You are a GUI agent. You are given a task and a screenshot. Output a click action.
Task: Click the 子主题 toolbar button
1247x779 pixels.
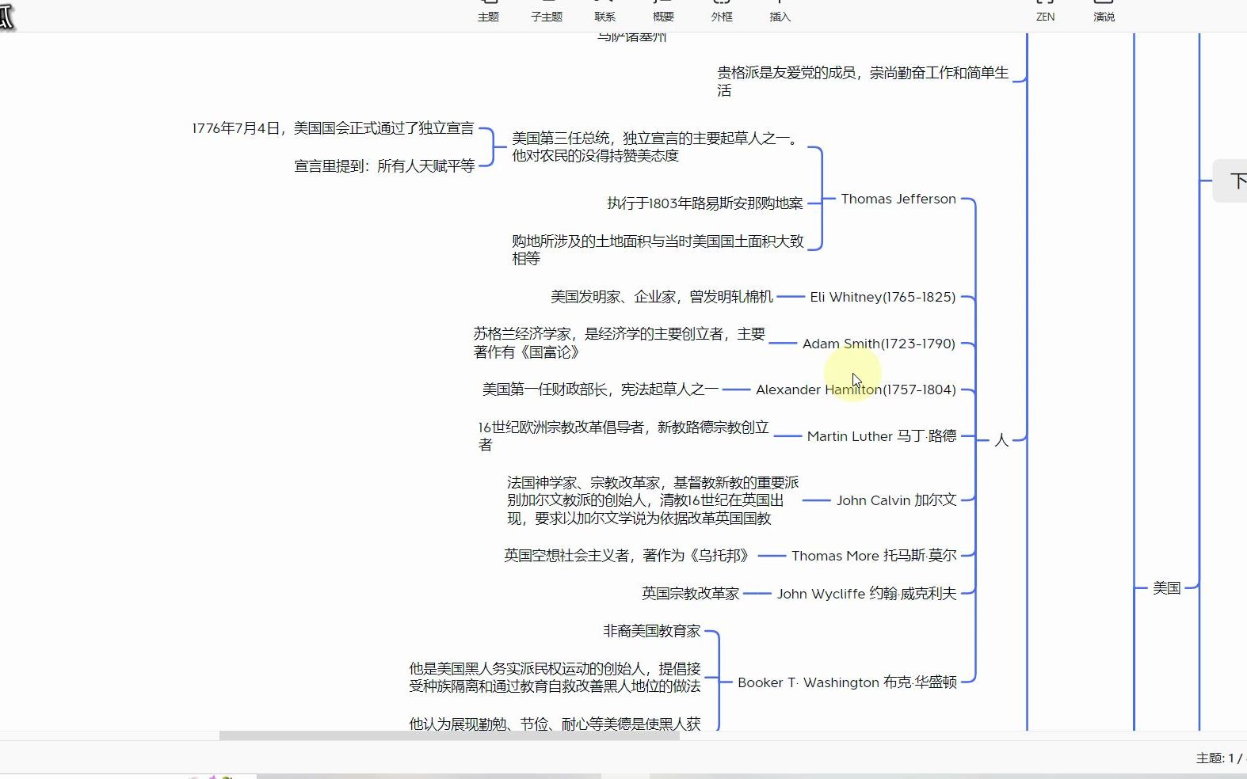(547, 11)
